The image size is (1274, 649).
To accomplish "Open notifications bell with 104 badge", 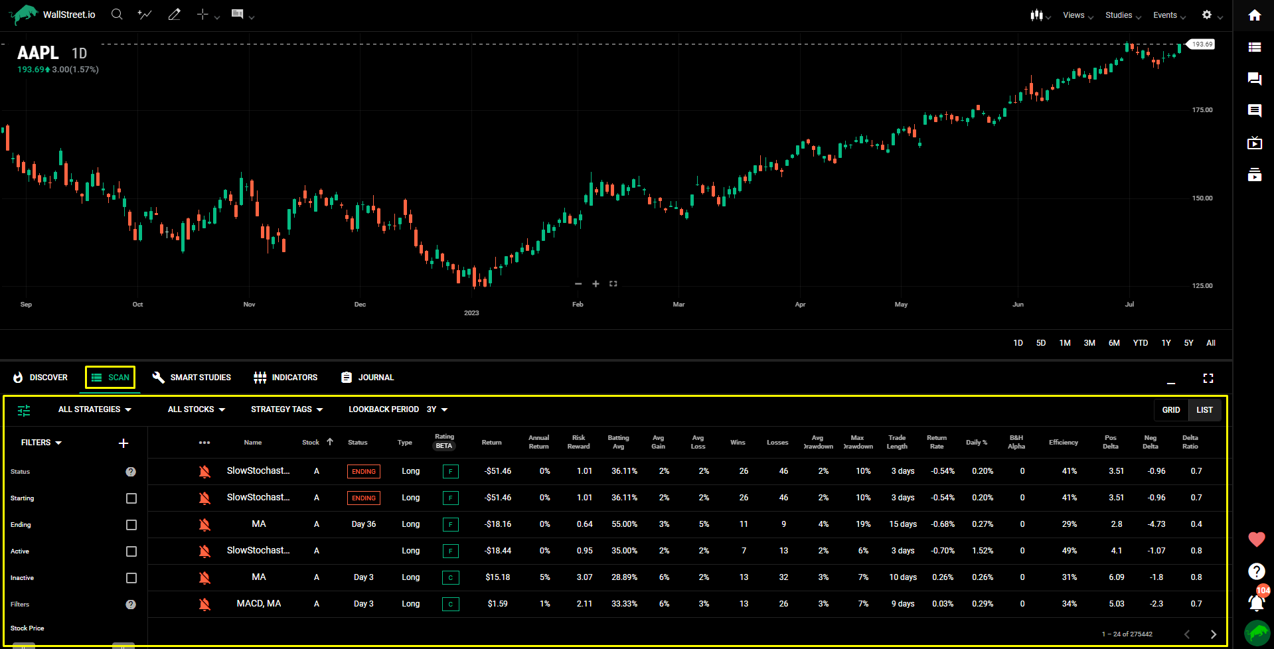I will point(1257,601).
